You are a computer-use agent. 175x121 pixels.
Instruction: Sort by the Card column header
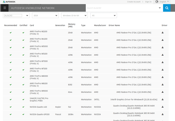point(32,25)
